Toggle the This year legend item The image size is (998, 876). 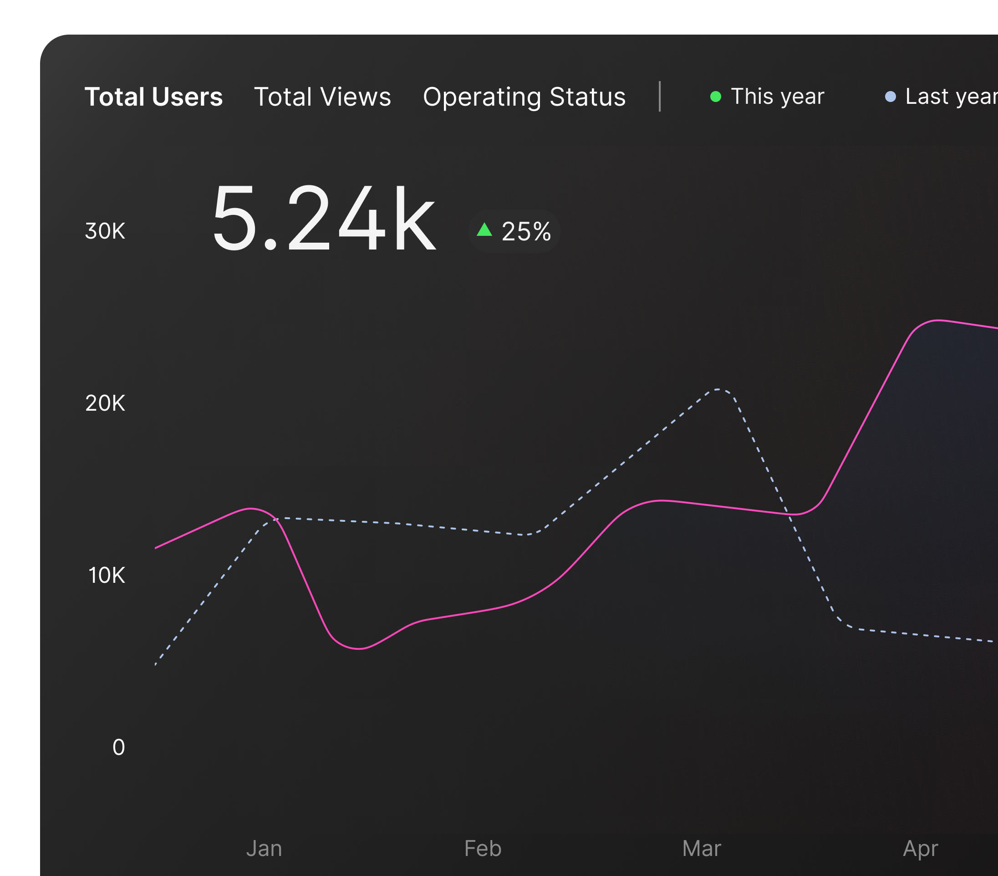click(777, 96)
